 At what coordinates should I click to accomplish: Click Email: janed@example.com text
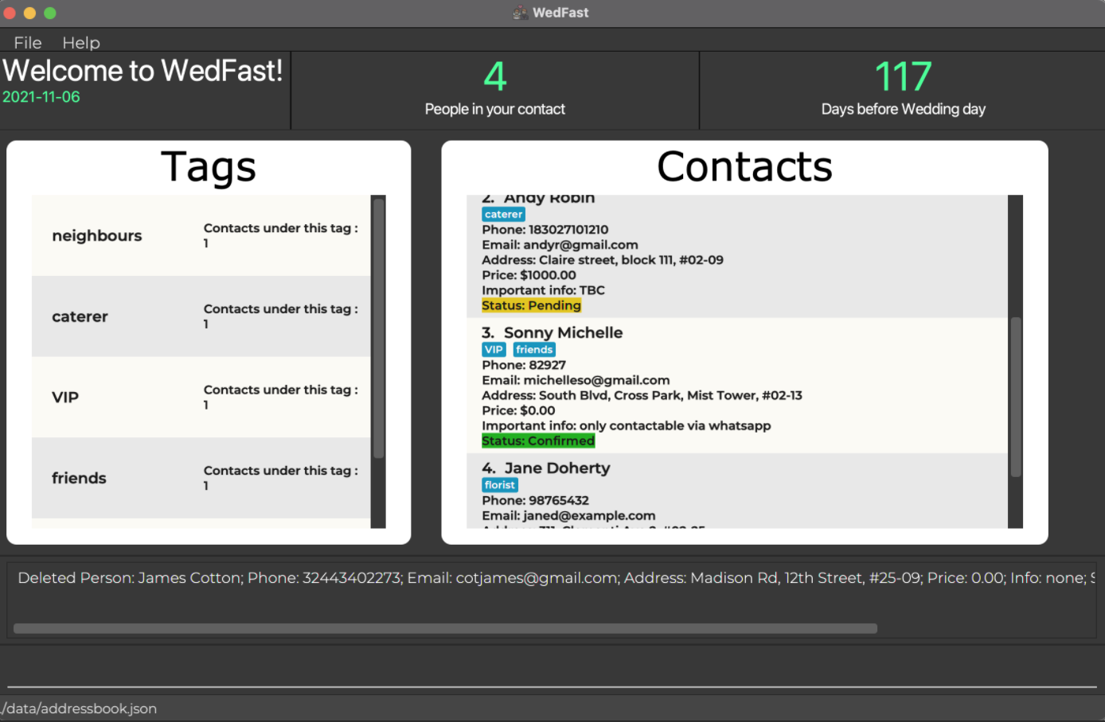pos(568,515)
